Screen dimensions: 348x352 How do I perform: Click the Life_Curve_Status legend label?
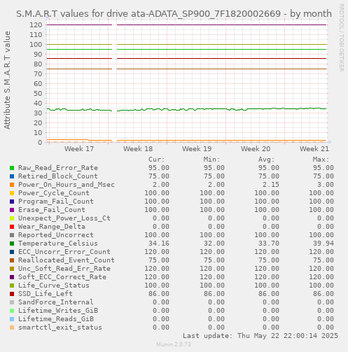(x=54, y=286)
